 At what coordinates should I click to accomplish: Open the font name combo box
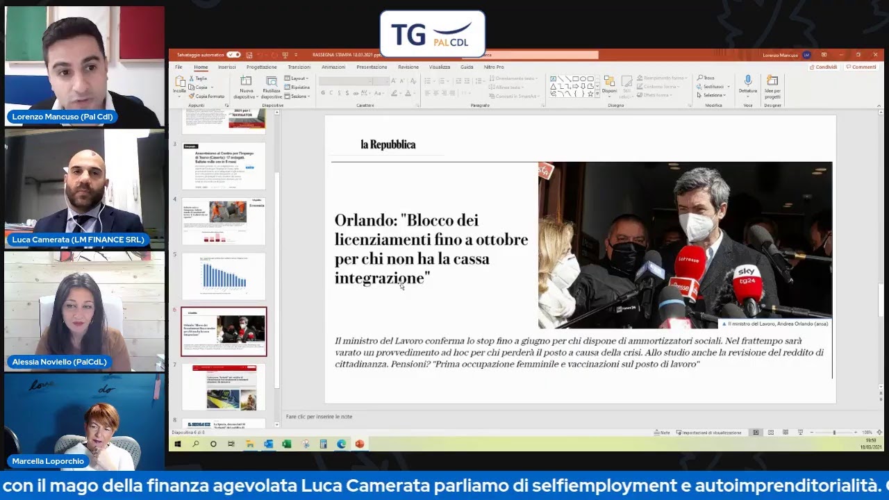click(346, 81)
